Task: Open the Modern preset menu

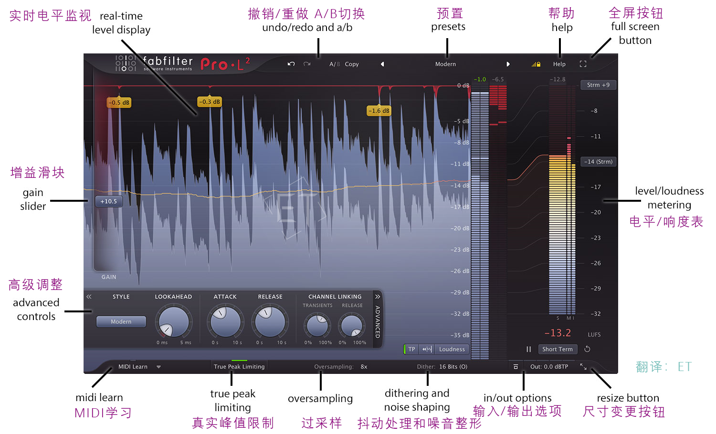Action: 445,63
